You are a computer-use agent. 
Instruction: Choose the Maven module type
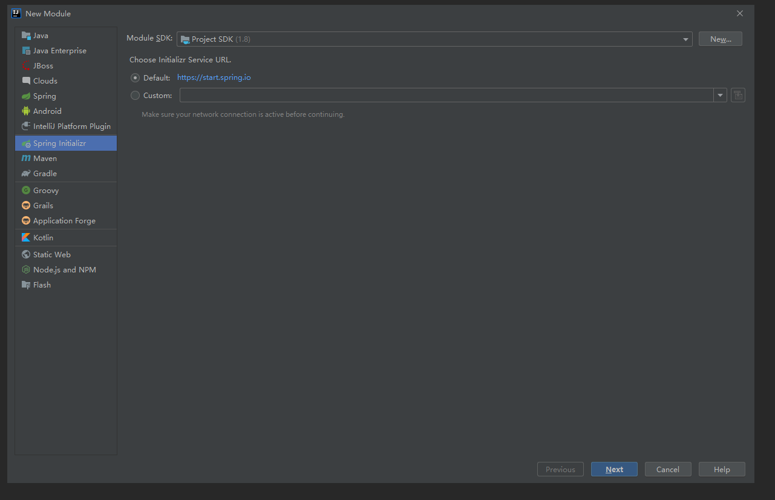click(66, 159)
